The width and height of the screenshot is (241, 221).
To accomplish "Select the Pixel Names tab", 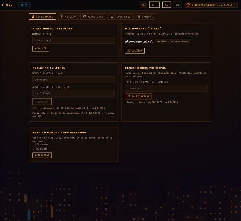I will pyautogui.click(x=43, y=17).
